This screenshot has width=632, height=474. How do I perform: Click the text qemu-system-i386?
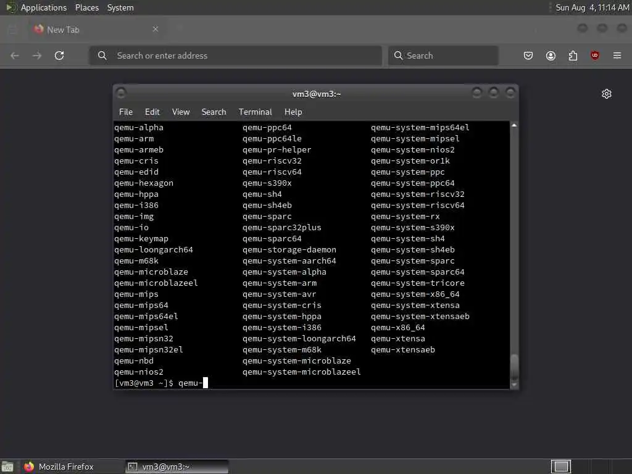281,328
